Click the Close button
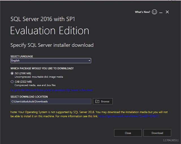Viewport: 181px width, 144px height. pyautogui.click(x=128, y=133)
